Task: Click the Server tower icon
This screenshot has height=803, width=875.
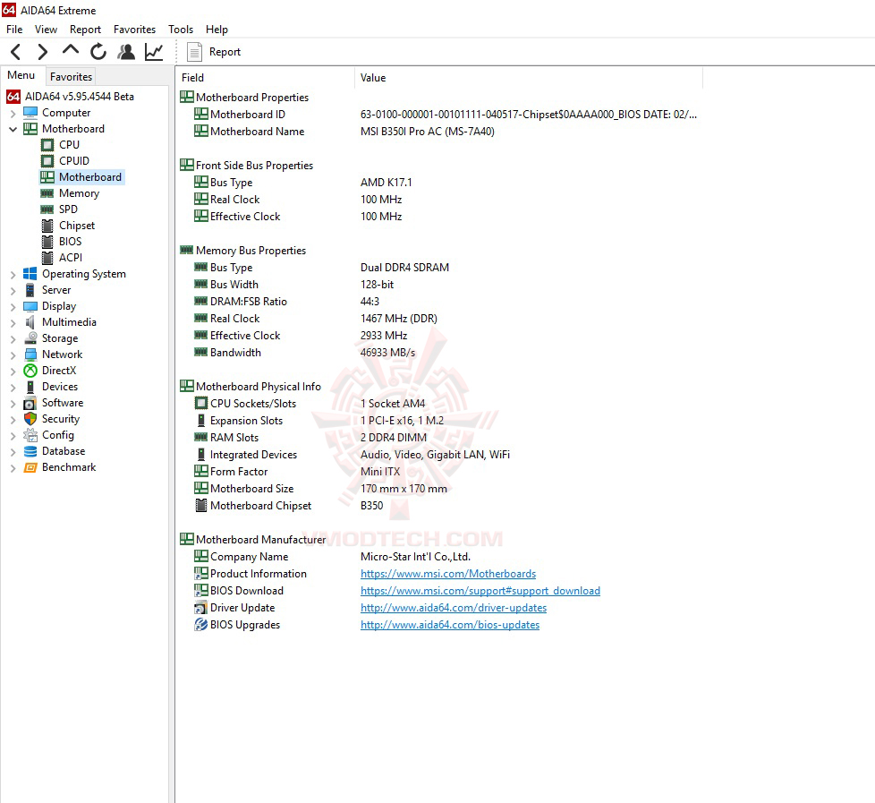Action: (x=30, y=290)
